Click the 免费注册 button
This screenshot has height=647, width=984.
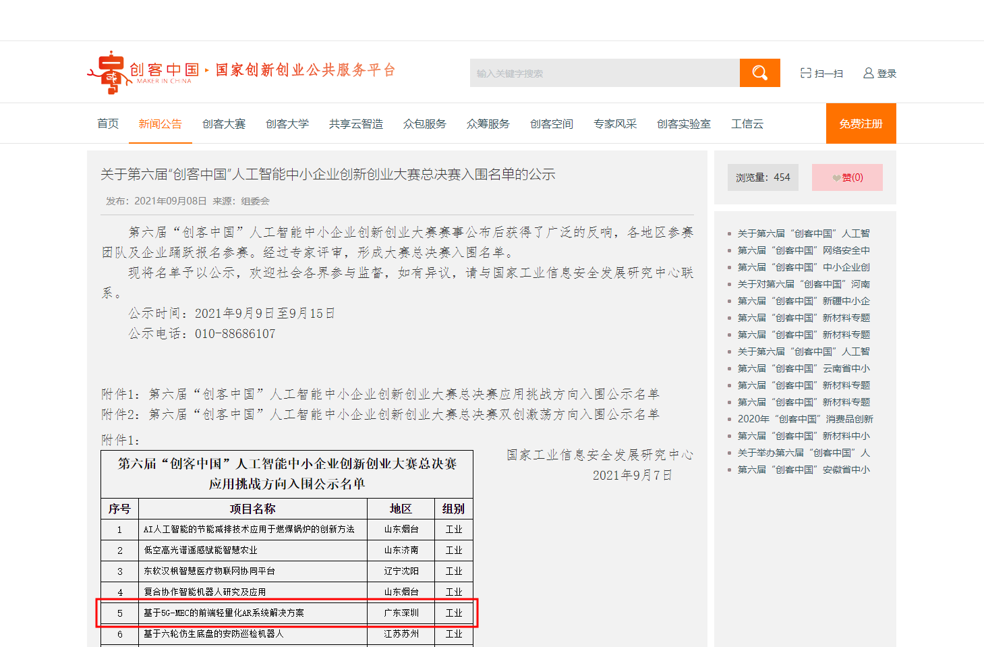(861, 123)
